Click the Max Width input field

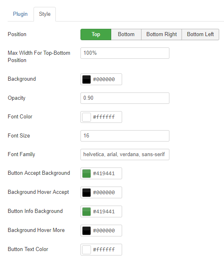click(125, 53)
